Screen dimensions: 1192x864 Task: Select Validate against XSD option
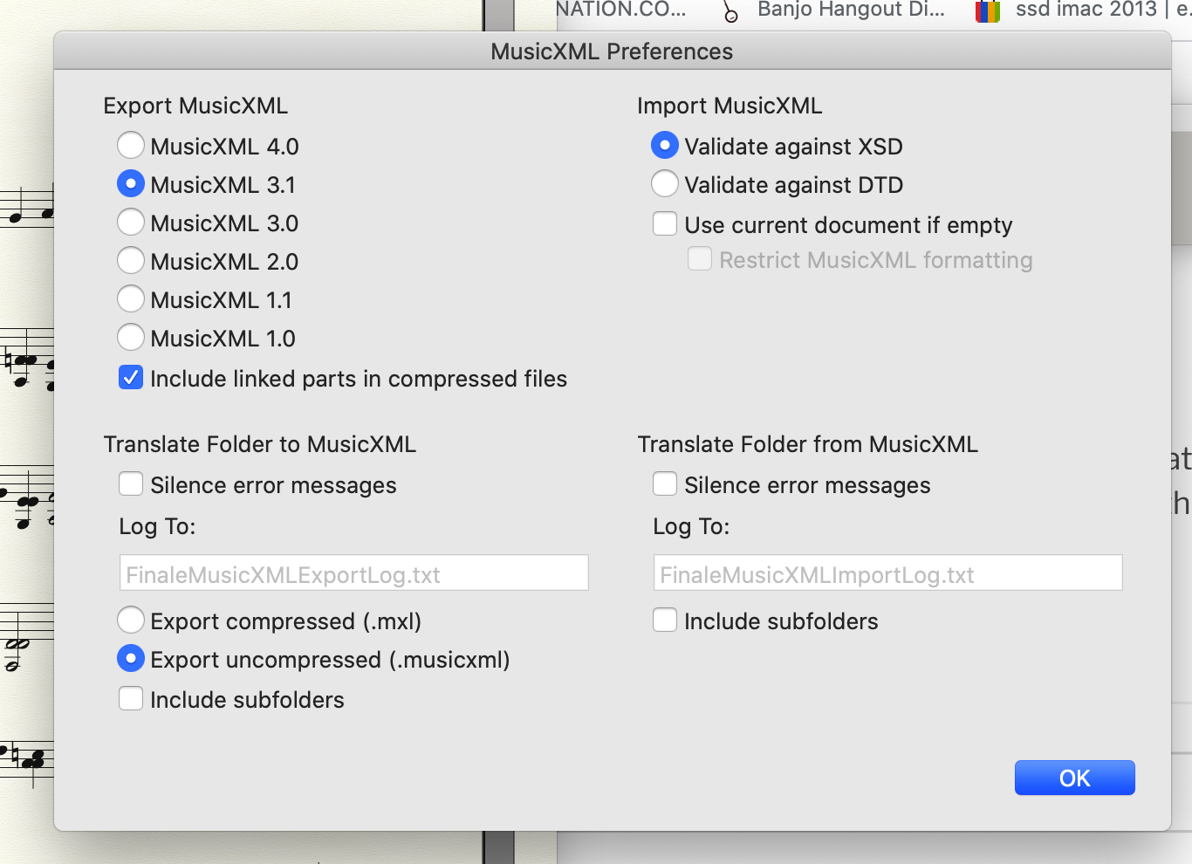[x=665, y=146]
